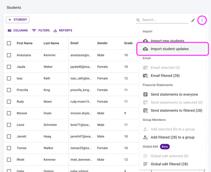Click the cloud icon for Import student updates
Screen dimensions: 211x172
[145, 49]
